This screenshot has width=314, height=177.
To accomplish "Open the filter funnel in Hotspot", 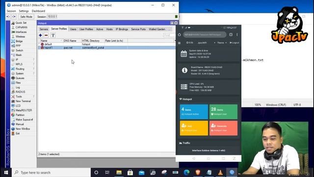I will (x=53, y=35).
